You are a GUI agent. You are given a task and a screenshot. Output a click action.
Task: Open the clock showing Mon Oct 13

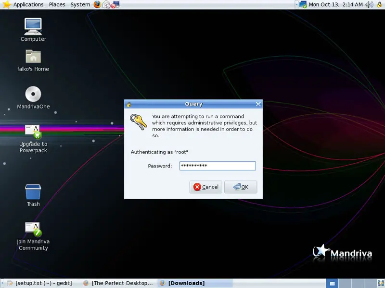(335, 4)
